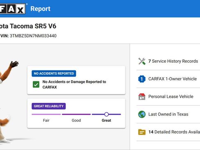Click the No Accidents Reported blue badge
Screen dimensions: 200x150
(54, 73)
